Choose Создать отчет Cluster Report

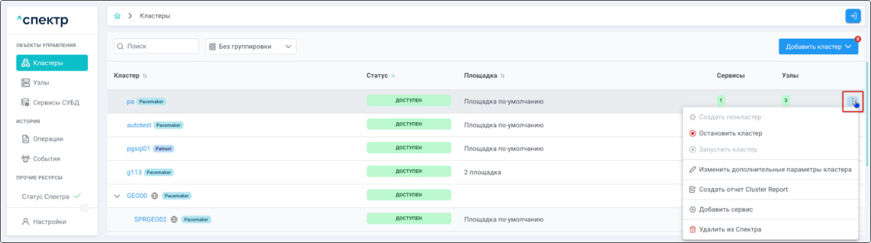[x=743, y=190]
